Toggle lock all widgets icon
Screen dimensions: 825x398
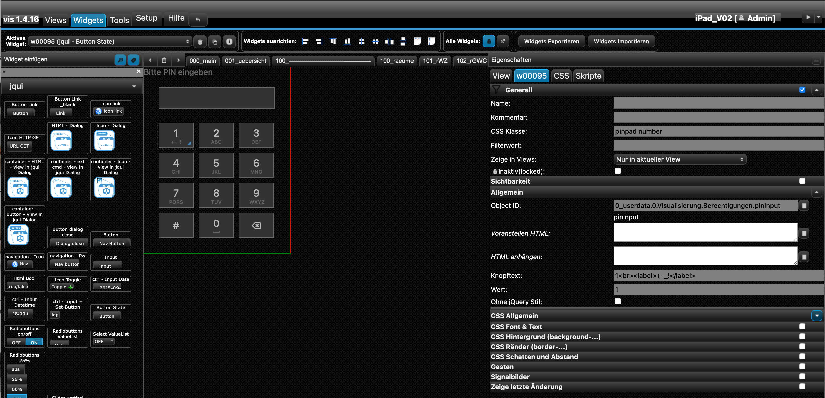point(489,41)
